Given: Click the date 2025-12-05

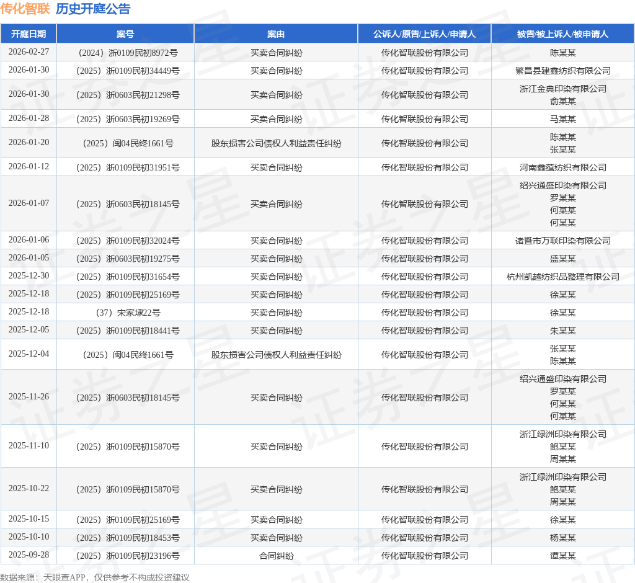Looking at the screenshot, I should pyautogui.click(x=29, y=330).
